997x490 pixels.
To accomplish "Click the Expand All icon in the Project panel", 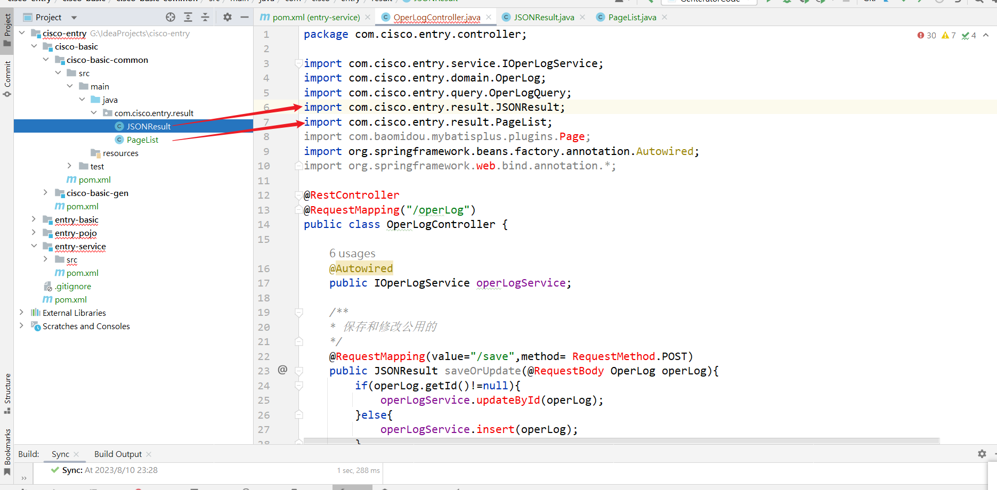I will [188, 17].
